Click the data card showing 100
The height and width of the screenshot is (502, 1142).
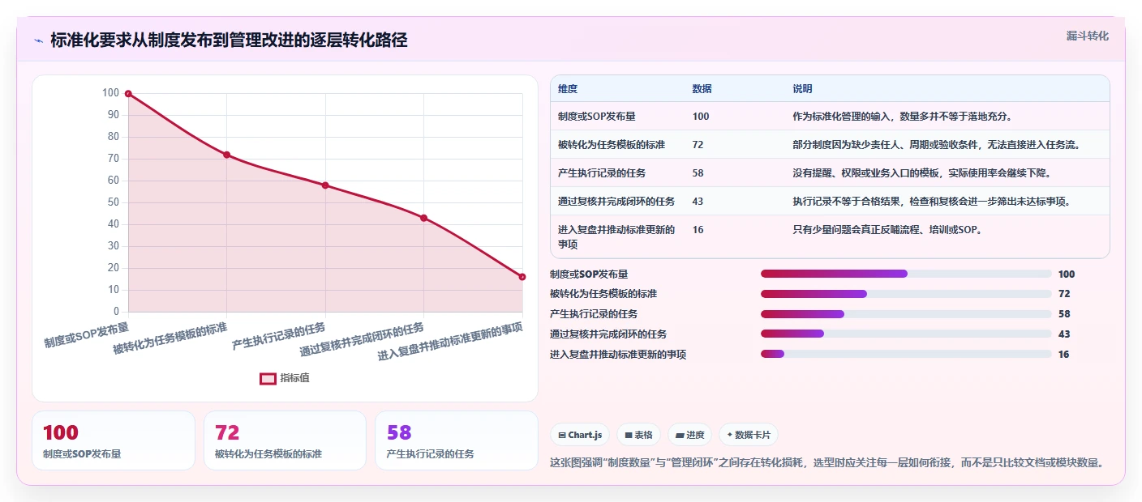114,440
